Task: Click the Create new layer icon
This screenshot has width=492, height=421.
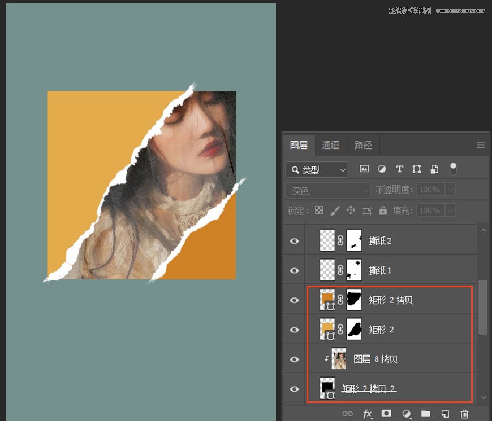Action: [444, 414]
